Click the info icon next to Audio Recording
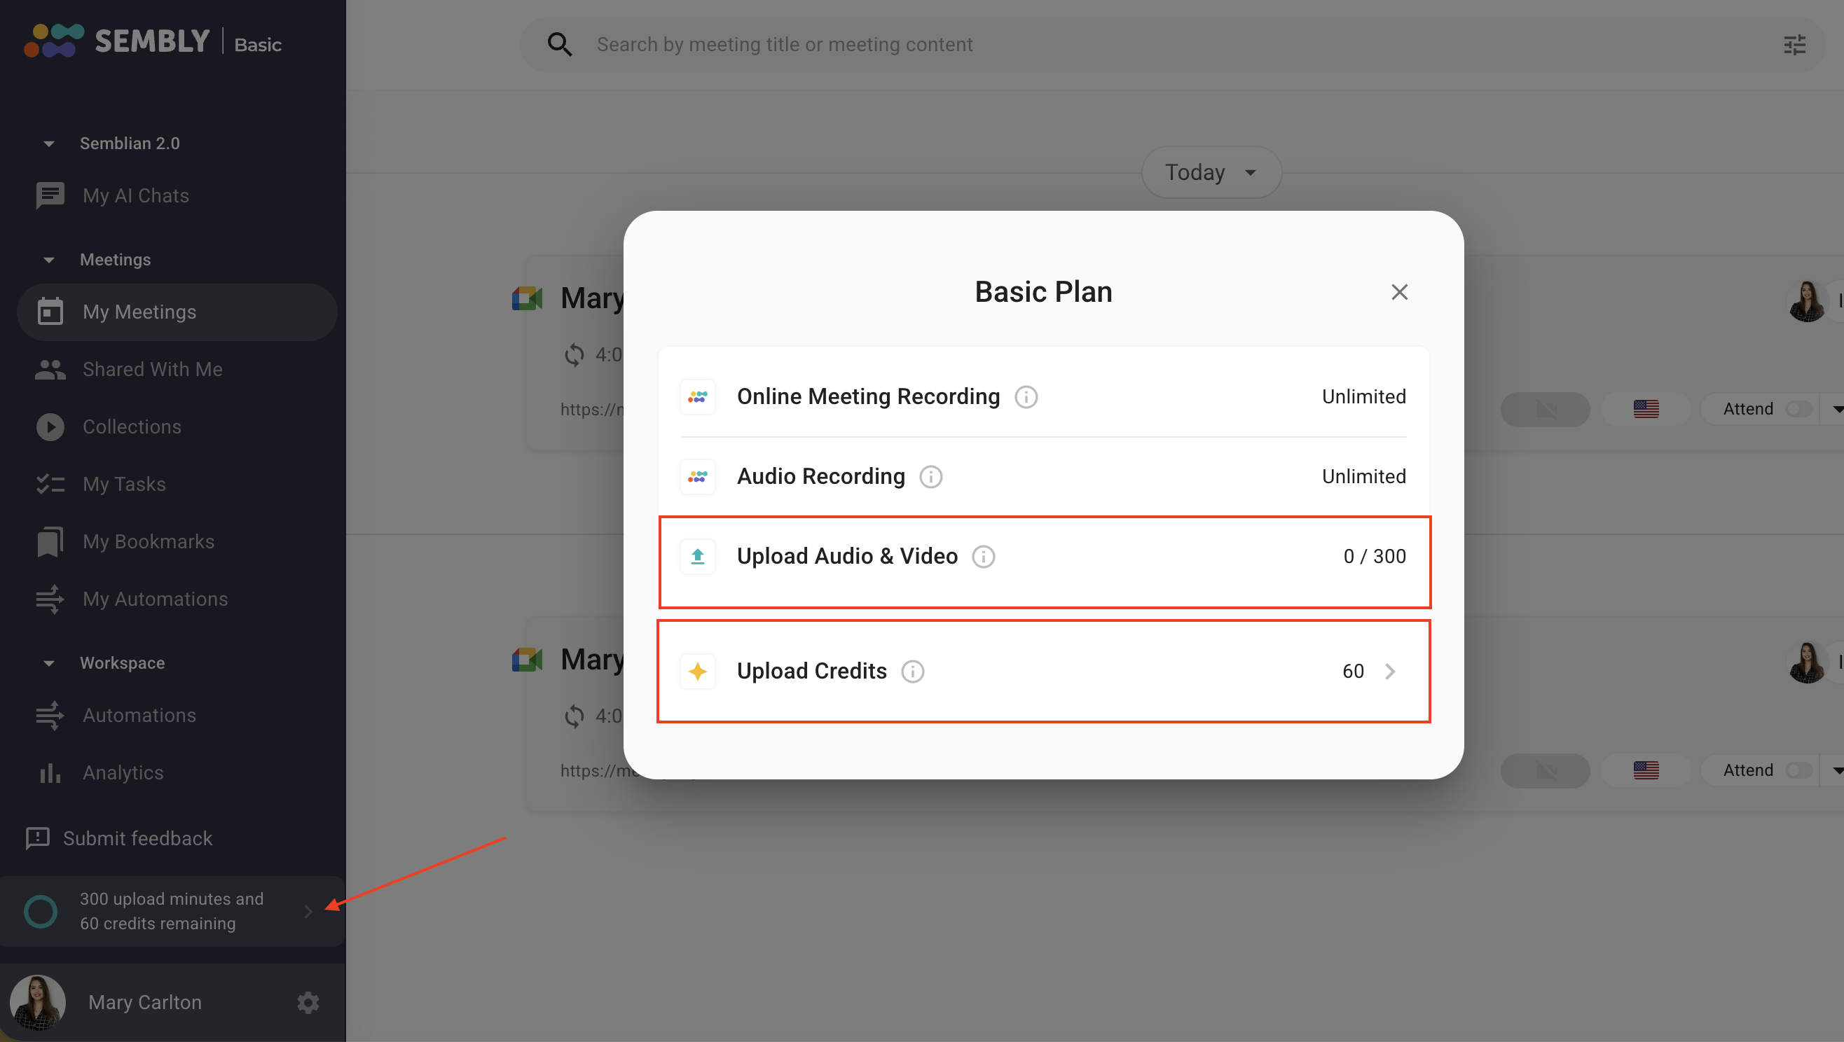 coord(930,477)
